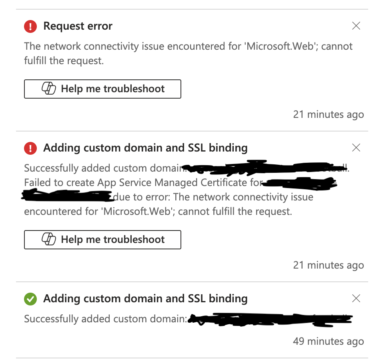
Task: Close the failed SSL binding notification
Action: (356, 148)
